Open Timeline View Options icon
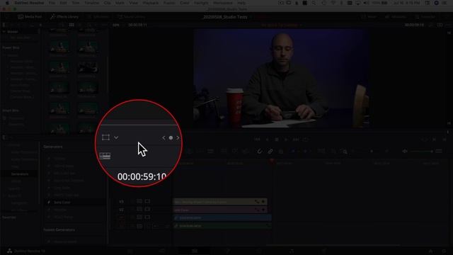Image resolution: width=453 pixels, height=255 pixels. coord(105,156)
